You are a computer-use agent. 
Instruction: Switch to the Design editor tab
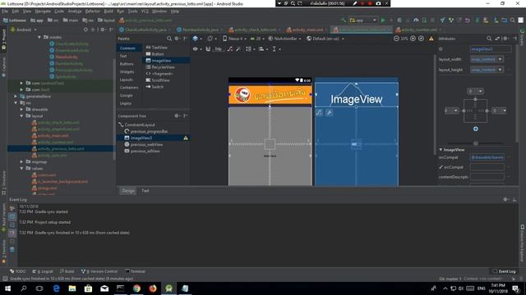point(128,191)
